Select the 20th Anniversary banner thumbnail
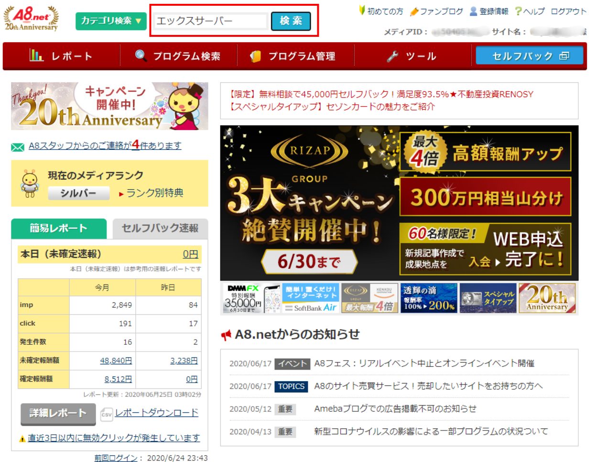Viewport: 595px width, 462px height. point(547,298)
